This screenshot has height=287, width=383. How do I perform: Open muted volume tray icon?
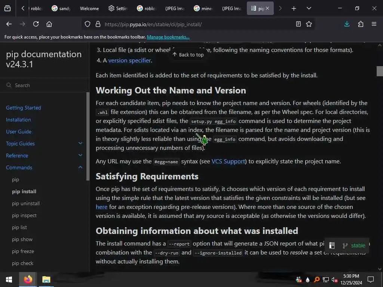(335, 280)
